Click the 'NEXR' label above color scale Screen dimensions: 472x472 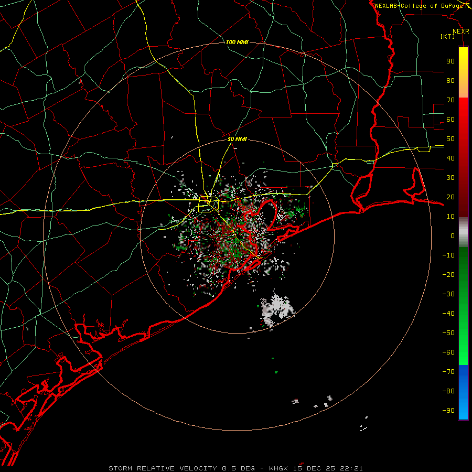[460, 31]
